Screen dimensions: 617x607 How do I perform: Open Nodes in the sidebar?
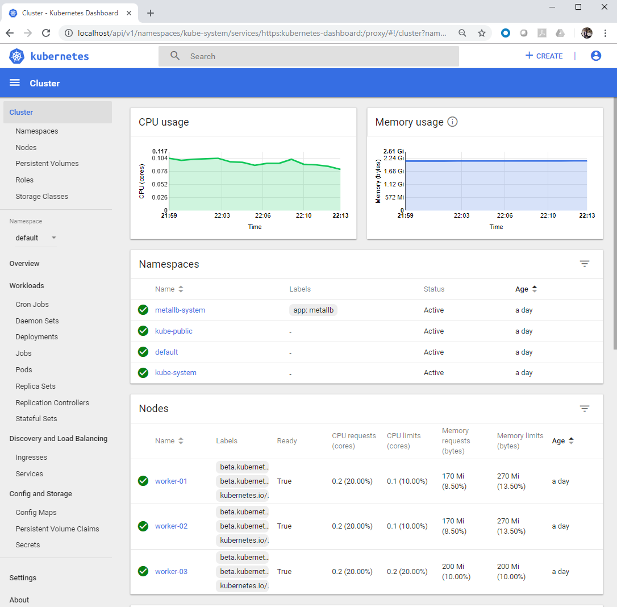click(26, 148)
